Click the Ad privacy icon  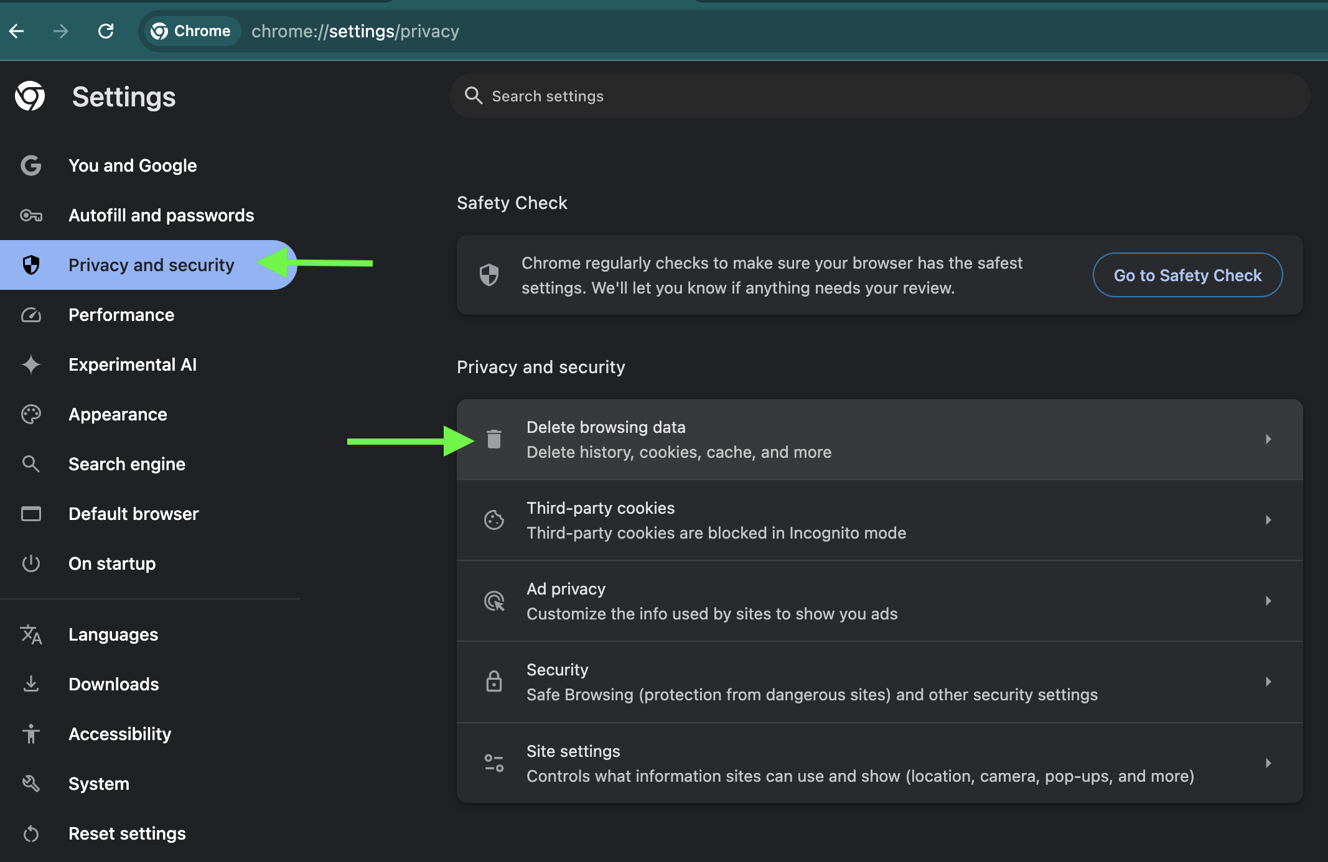click(494, 601)
